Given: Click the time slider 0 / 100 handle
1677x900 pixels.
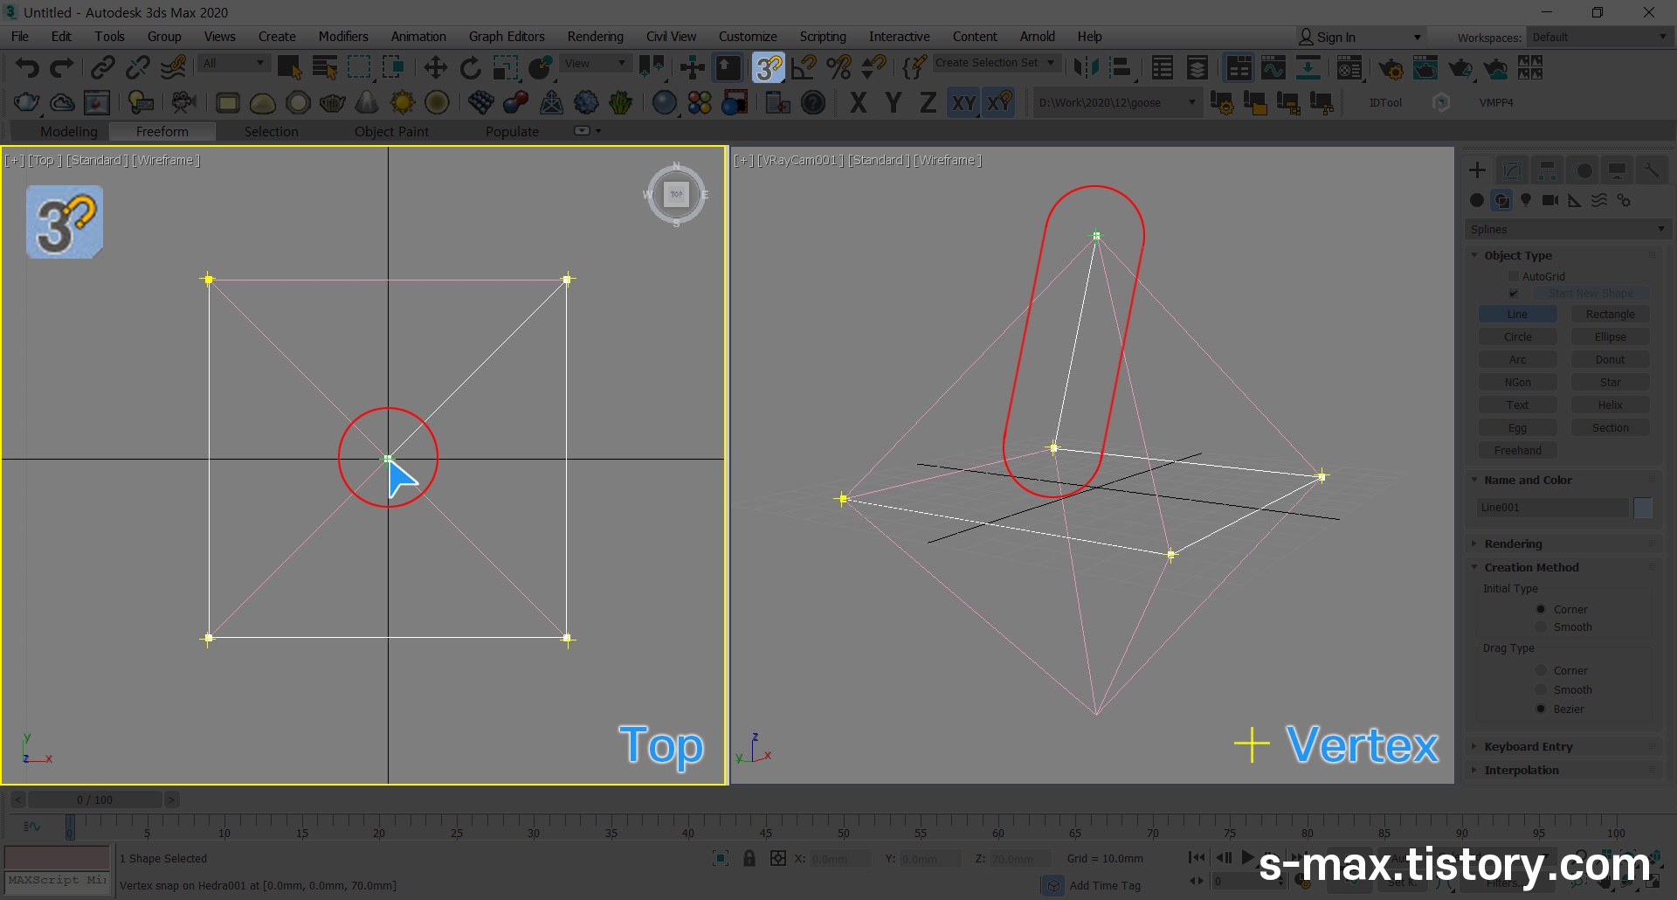Looking at the screenshot, I should (95, 800).
